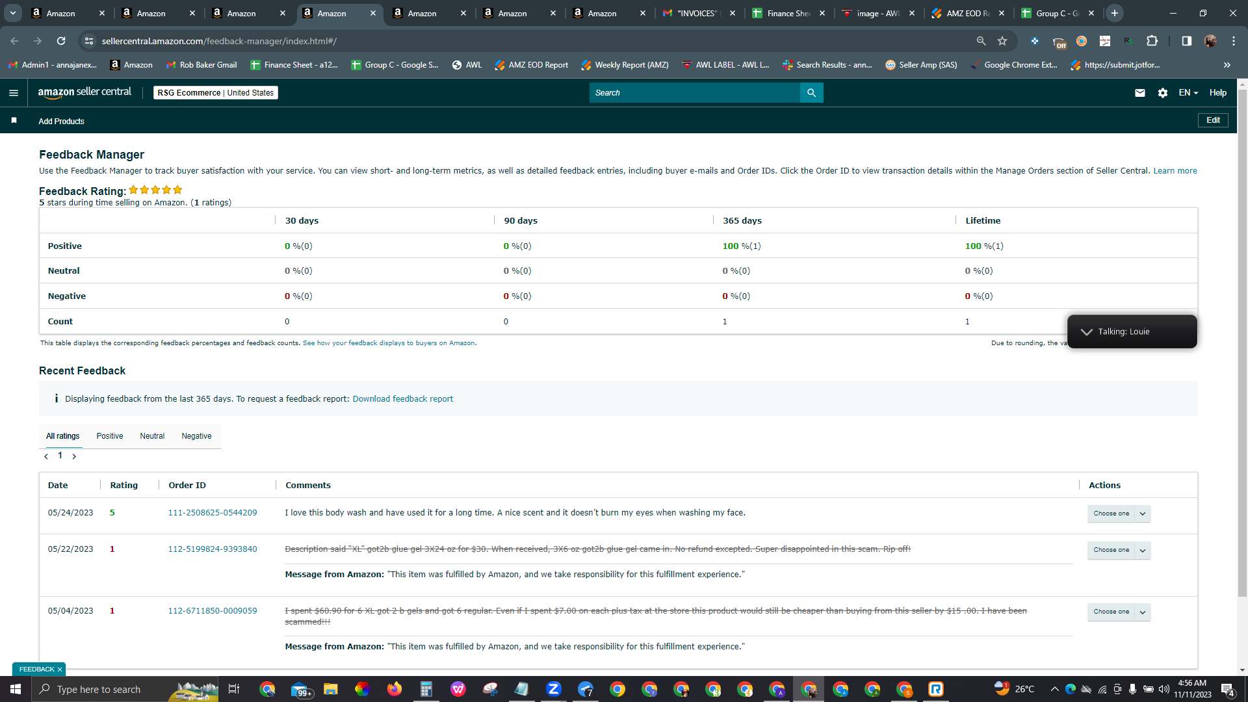The image size is (1248, 702).
Task: Open the Seller Amp (SAS) bookmark
Action: (921, 65)
